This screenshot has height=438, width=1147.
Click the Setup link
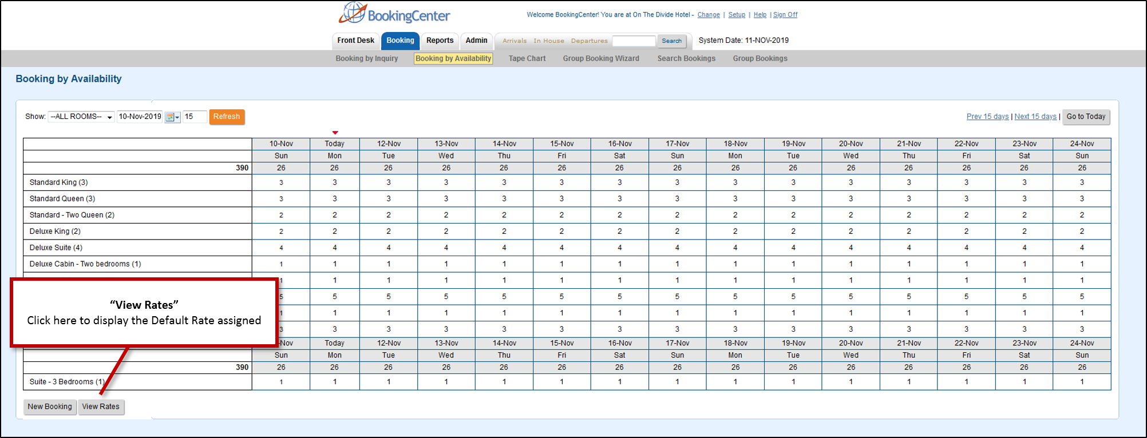click(737, 15)
